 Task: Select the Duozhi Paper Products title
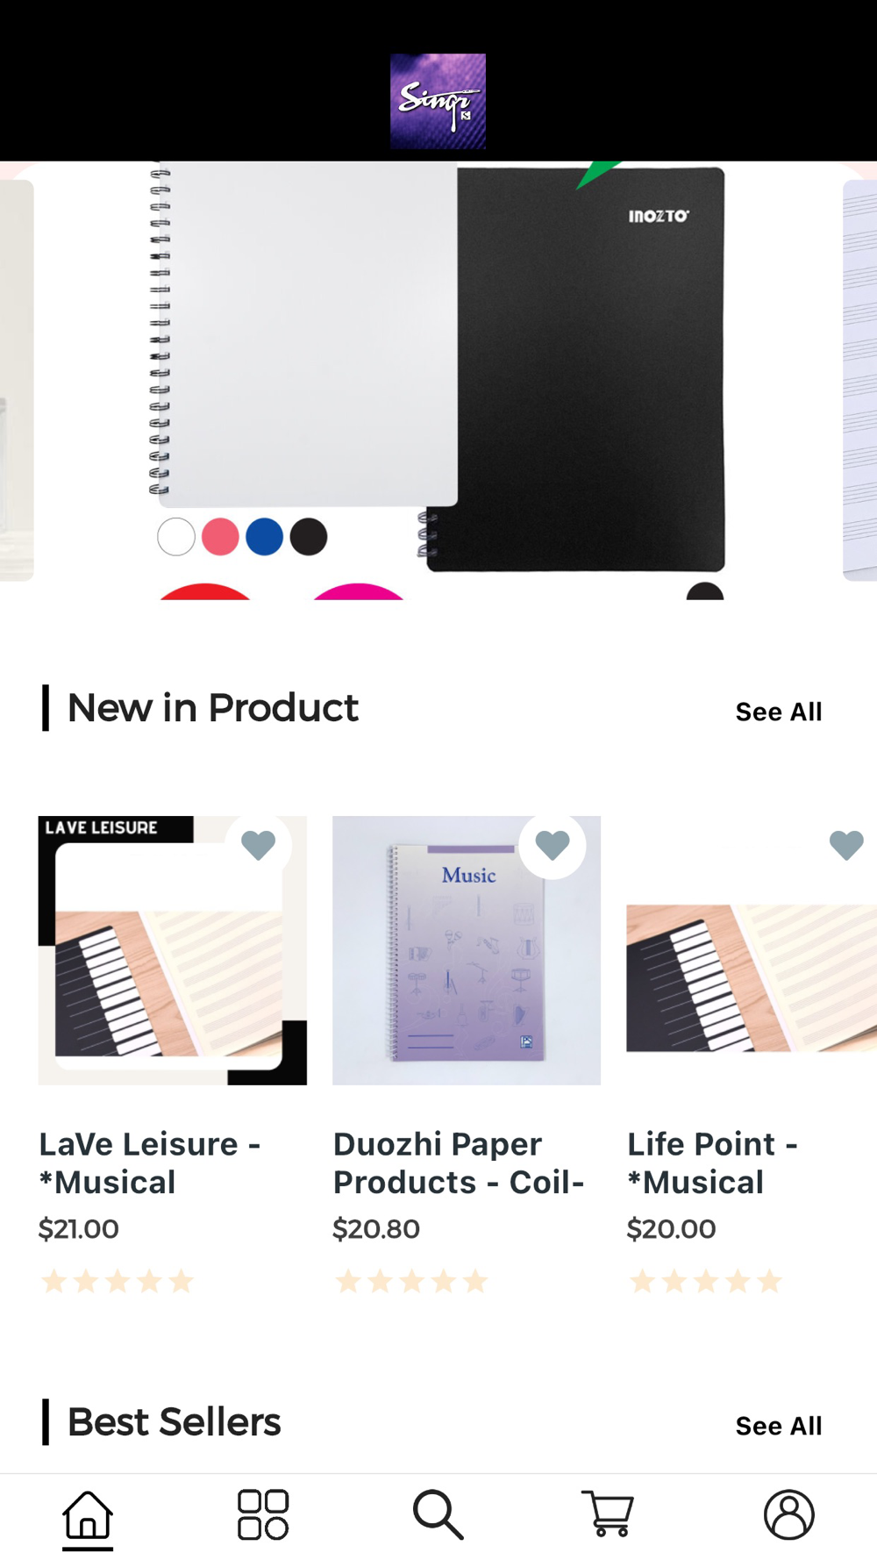coord(459,1163)
